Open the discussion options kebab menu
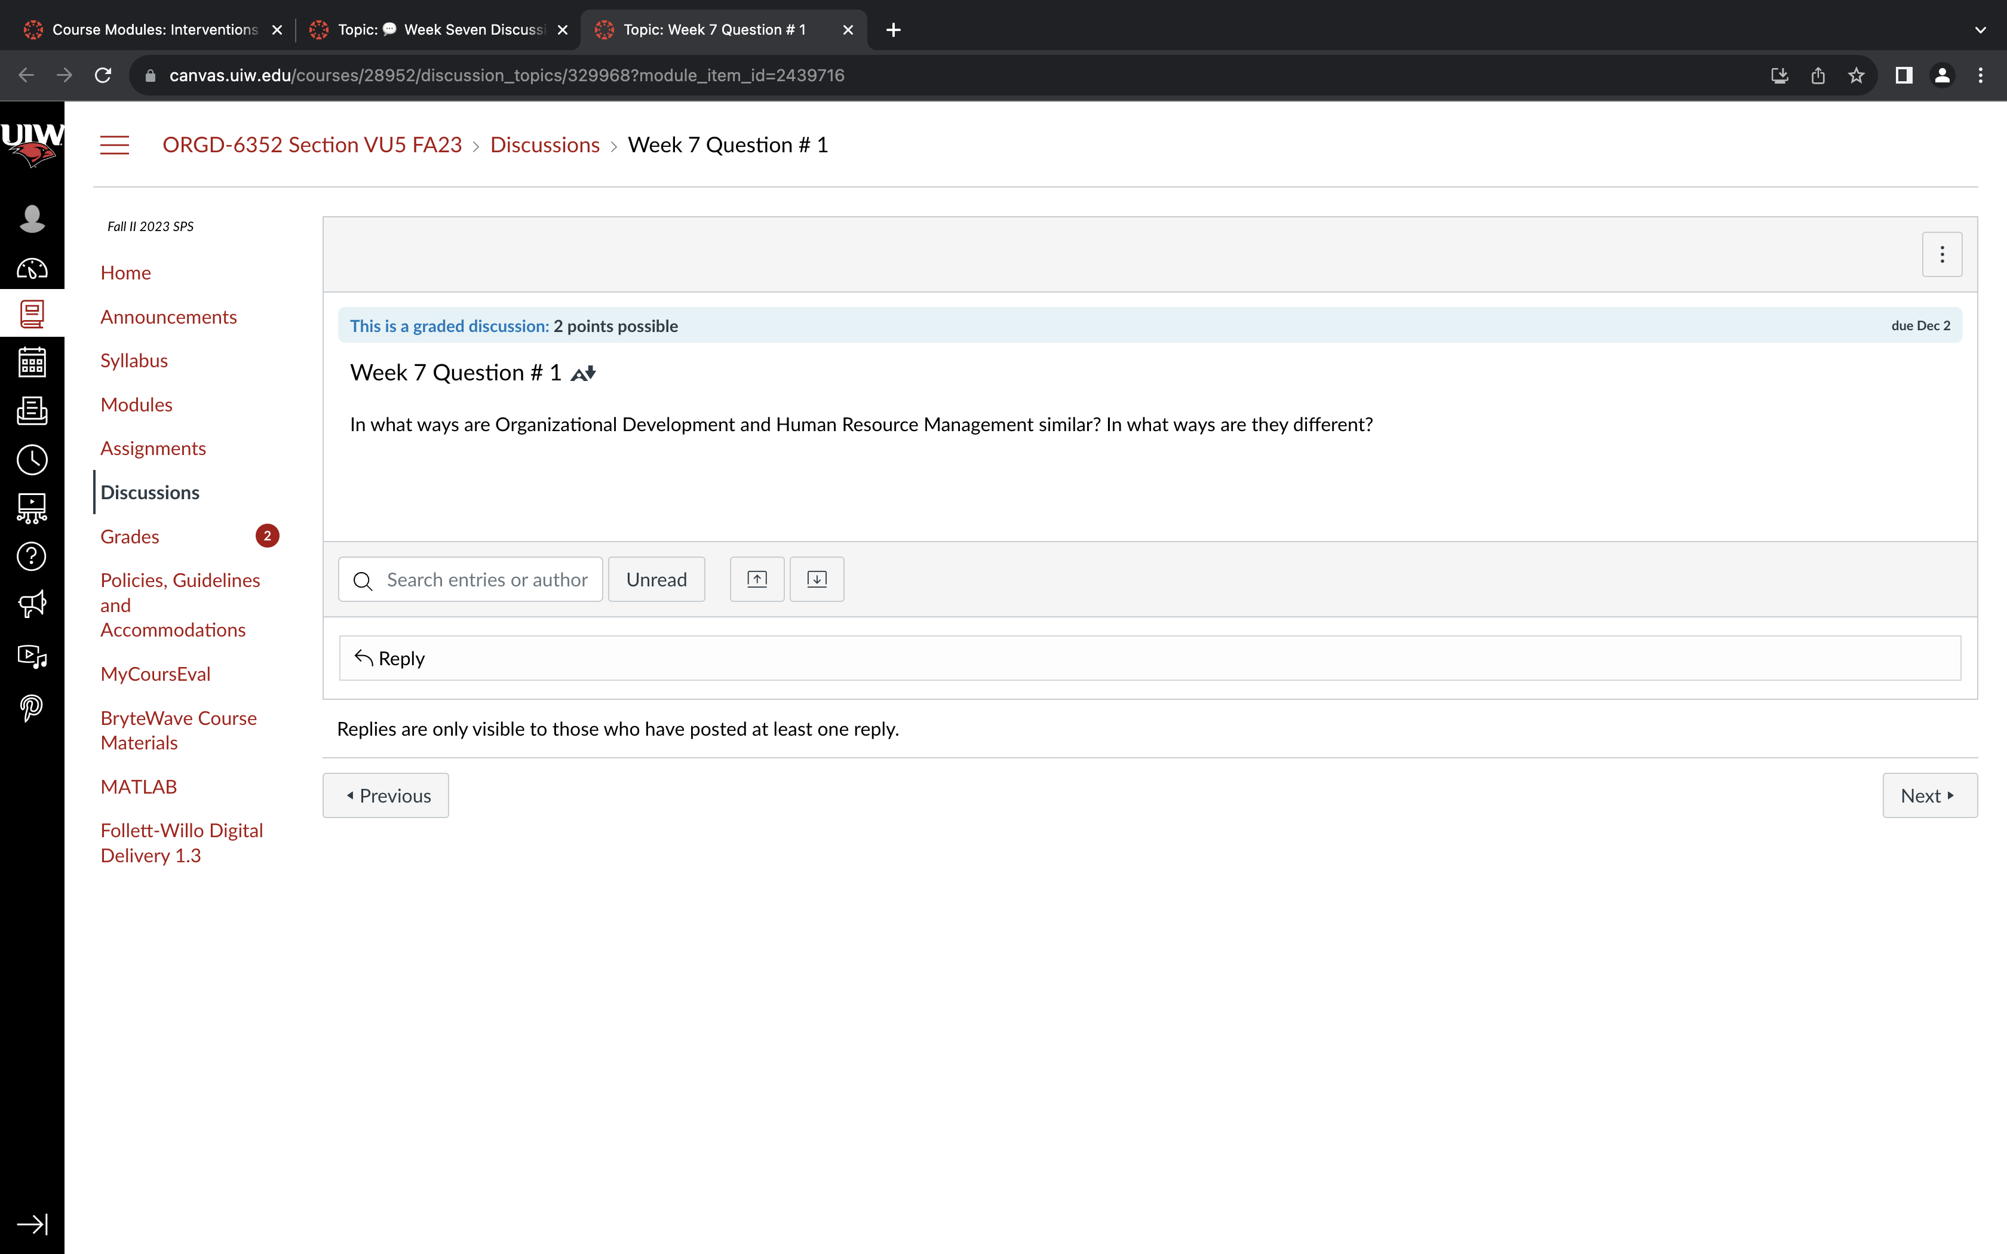Screen dimensions: 2007x1254 (x=1941, y=254)
